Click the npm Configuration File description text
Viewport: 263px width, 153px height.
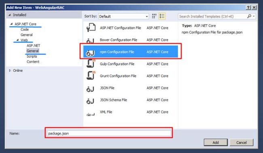coord(212,32)
